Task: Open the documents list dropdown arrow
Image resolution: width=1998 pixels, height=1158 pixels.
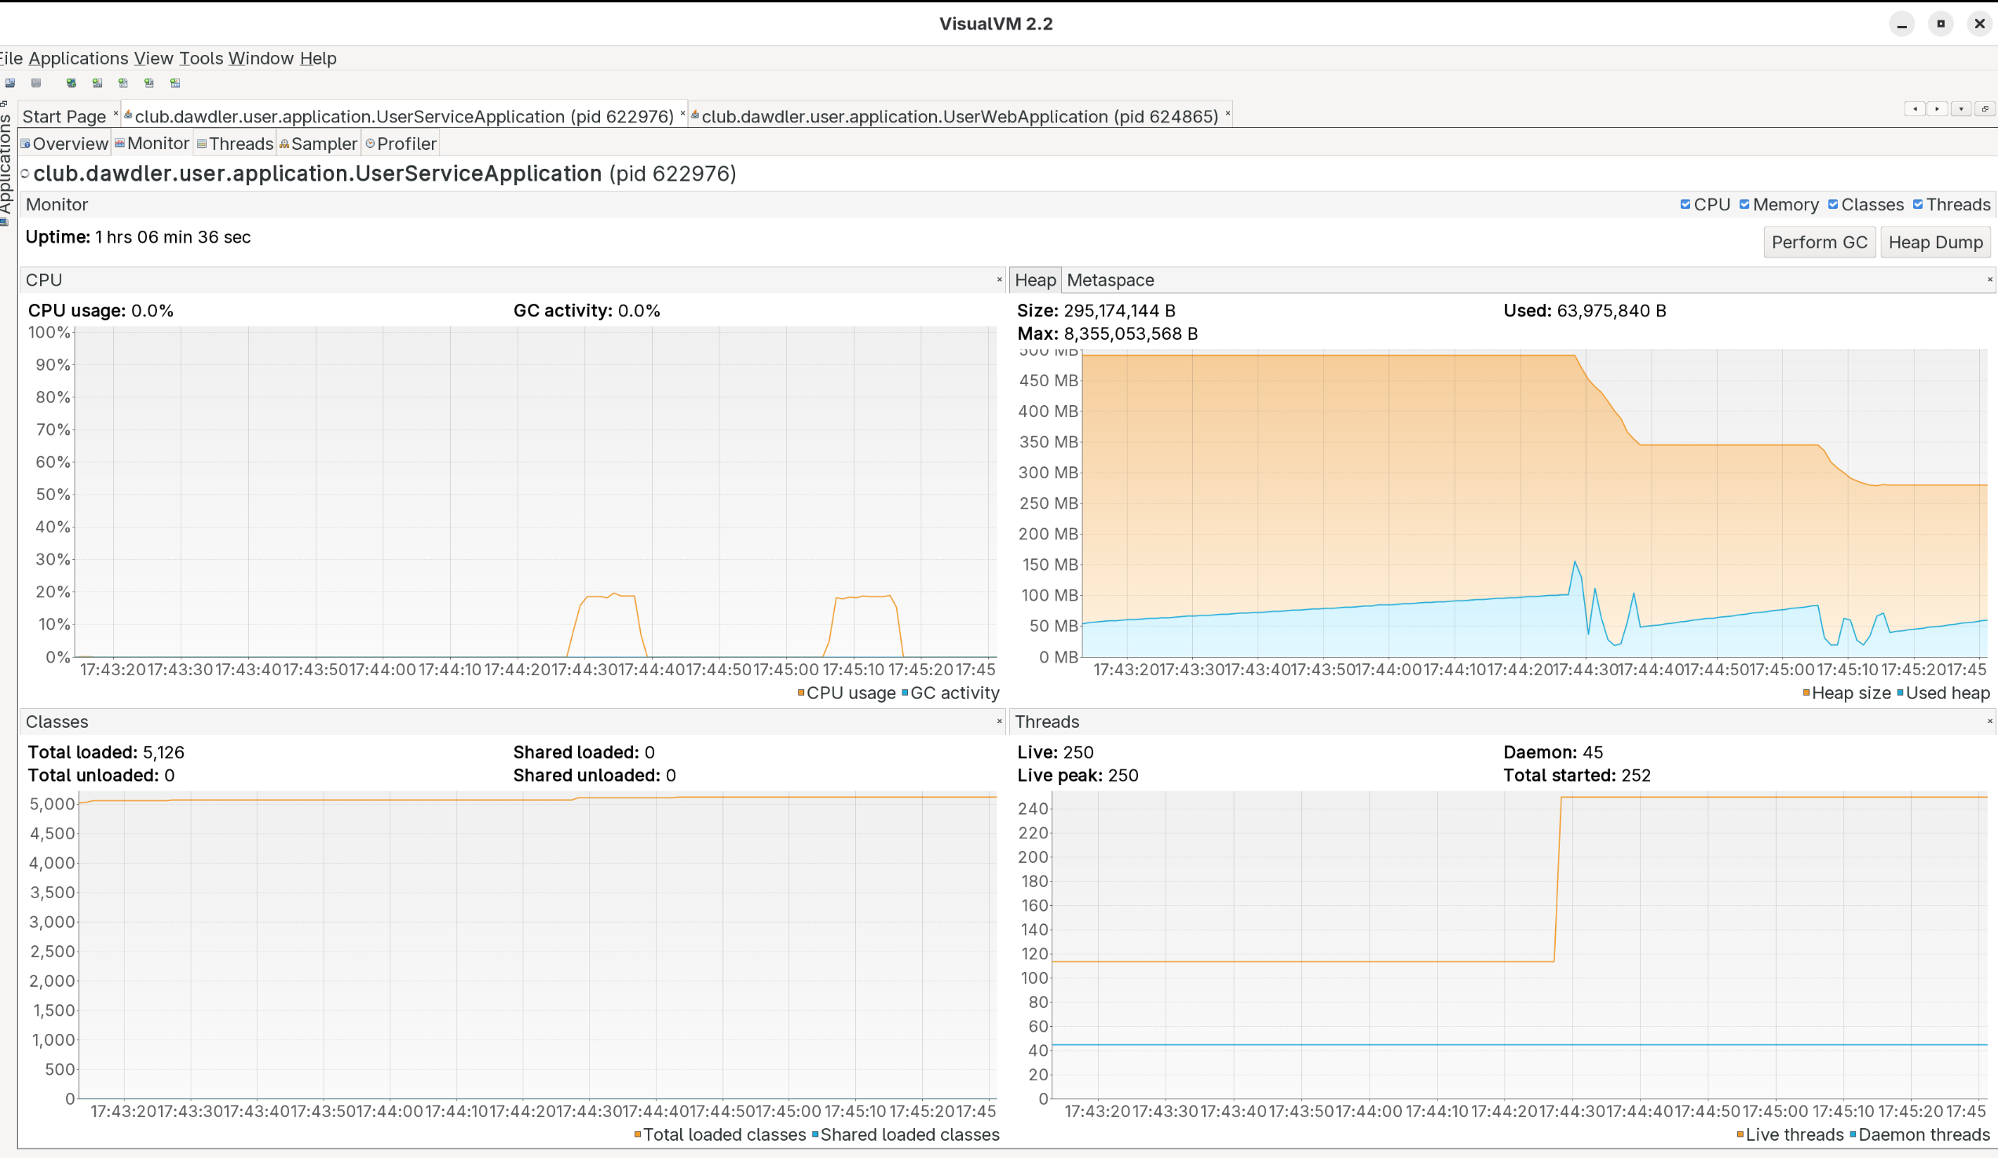Action: pos(1961,108)
